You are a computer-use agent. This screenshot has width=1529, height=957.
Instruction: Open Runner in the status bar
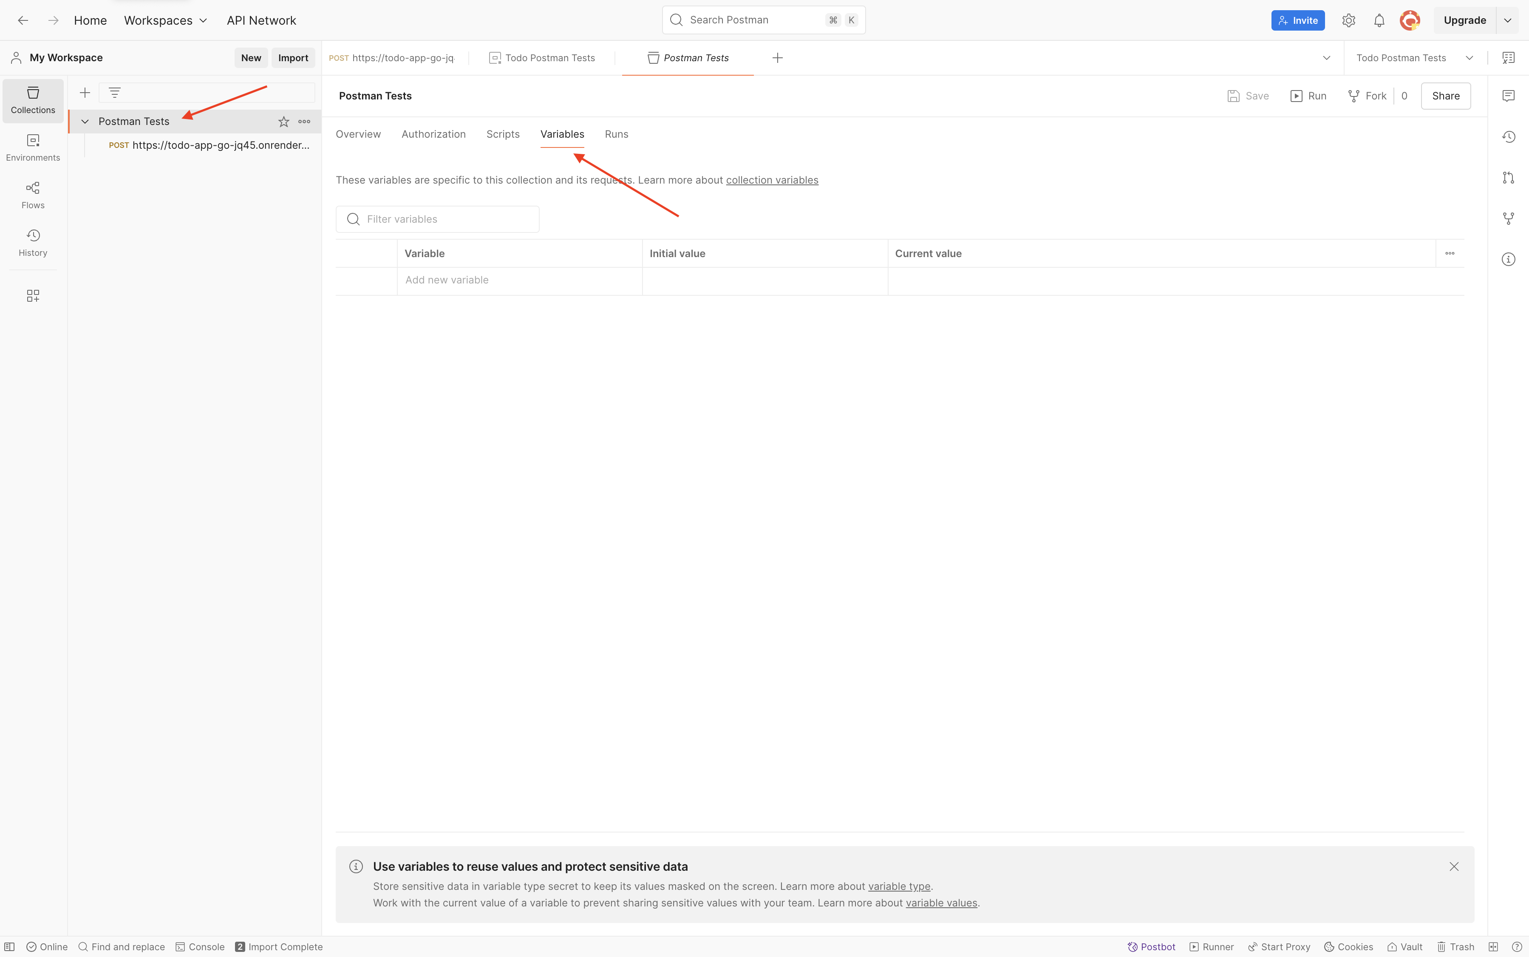[x=1211, y=947]
